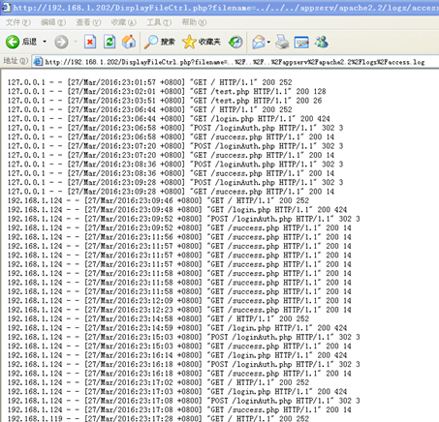This screenshot has width=439, height=422.
Task: Click the greyed Forward arrow button
Action: coord(61,42)
